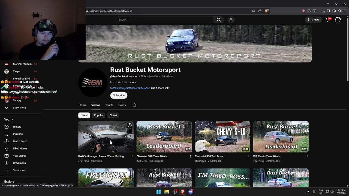Open the extensions puzzle icon
The width and height of the screenshot is (349, 196).
coord(309,11)
